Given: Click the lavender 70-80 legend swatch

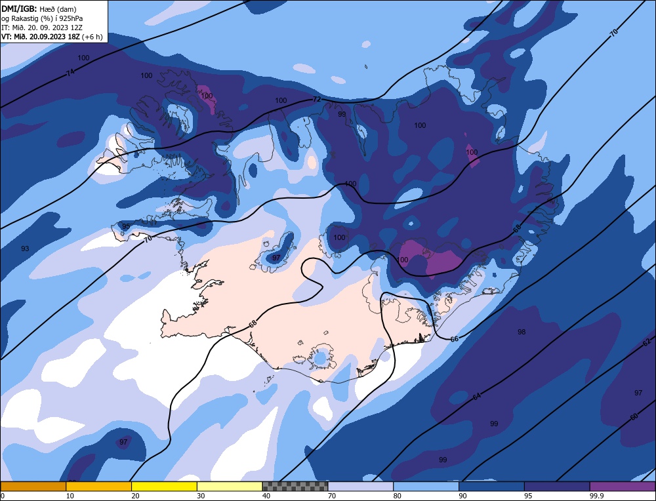Looking at the screenshot, I should click(361, 486).
